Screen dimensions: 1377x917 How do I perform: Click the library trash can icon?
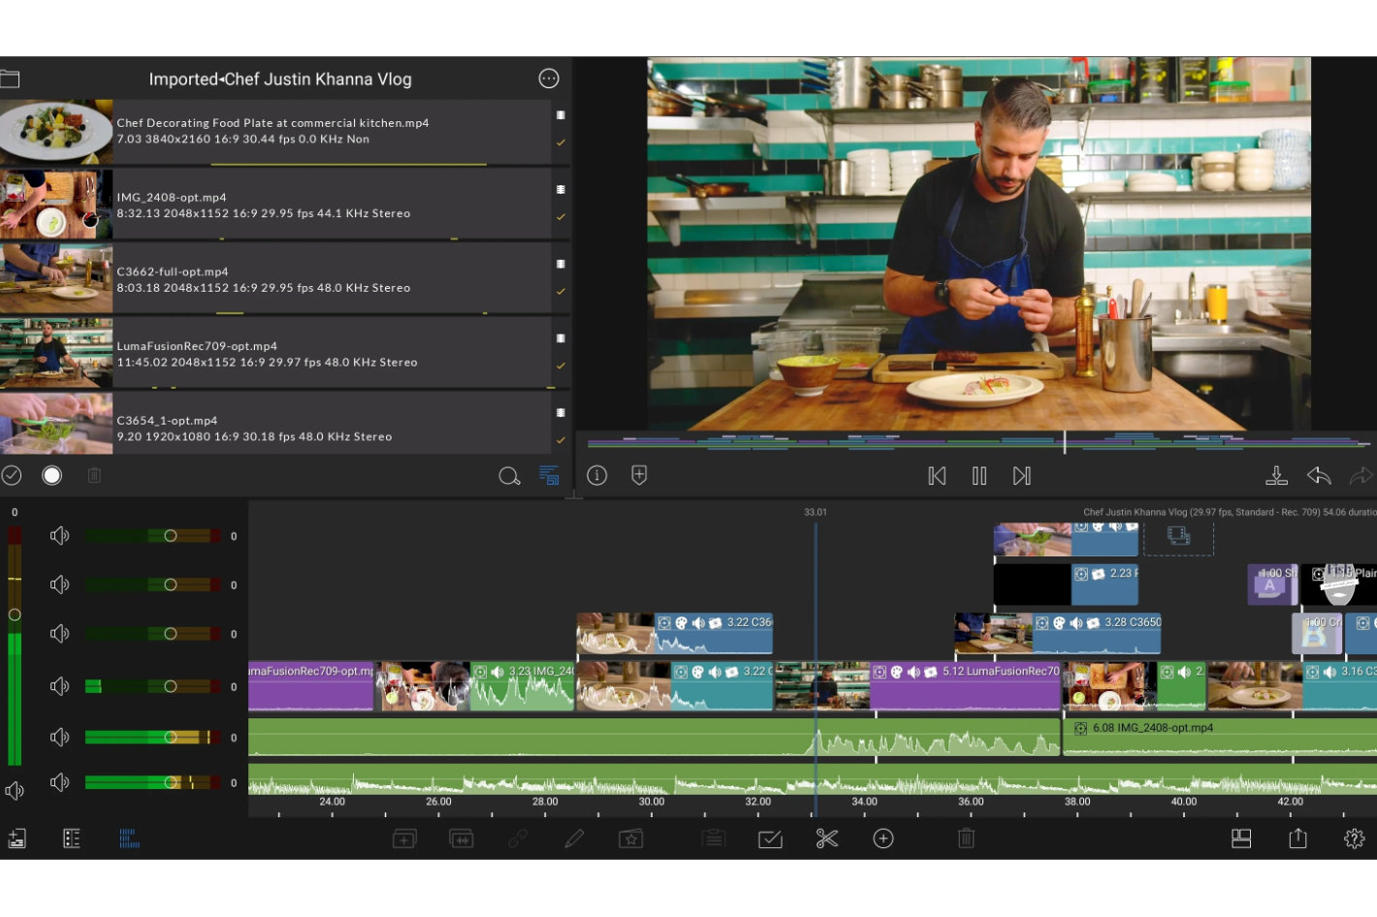click(x=94, y=475)
